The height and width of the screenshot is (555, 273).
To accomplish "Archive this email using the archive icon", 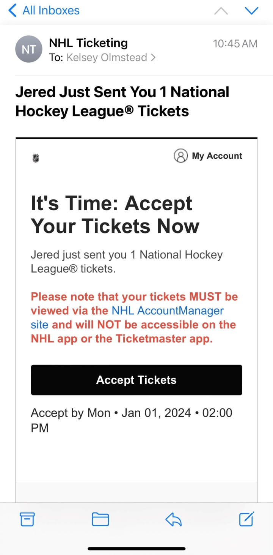I will (x=27, y=519).
